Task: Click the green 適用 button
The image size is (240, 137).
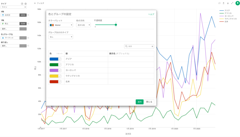Action: [139, 102]
